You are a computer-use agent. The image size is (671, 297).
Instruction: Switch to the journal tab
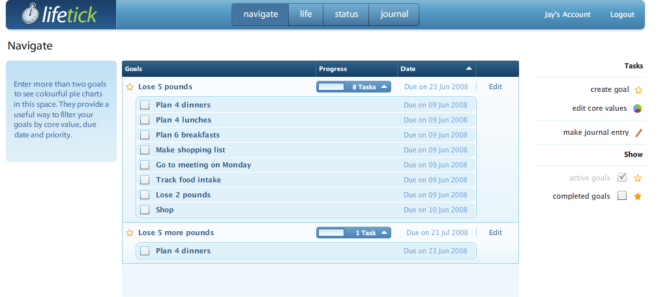coord(394,14)
